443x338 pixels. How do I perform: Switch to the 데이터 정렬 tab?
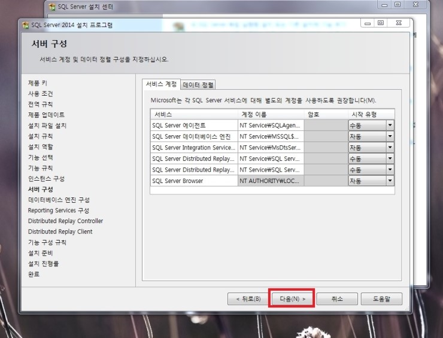(198, 85)
